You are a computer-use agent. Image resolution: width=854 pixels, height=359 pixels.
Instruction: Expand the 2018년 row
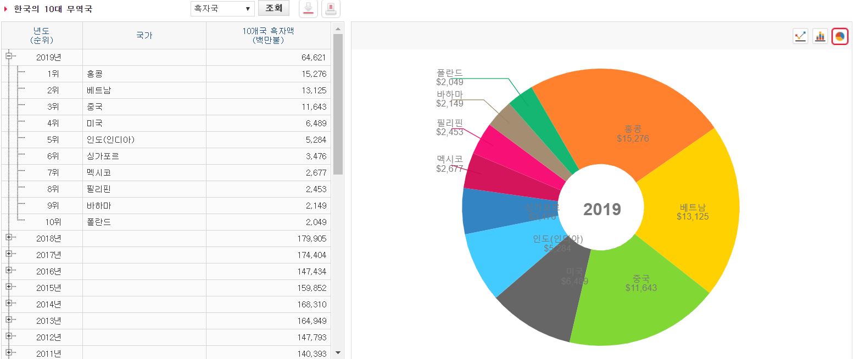[9, 237]
